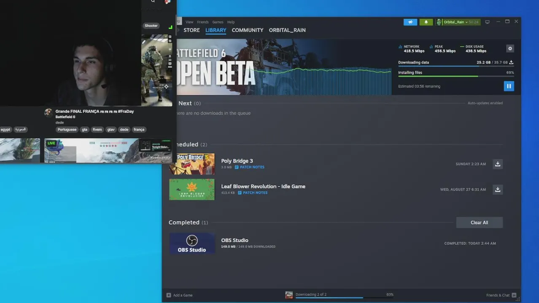Open the STORE tab
539x303 pixels.
(x=191, y=30)
